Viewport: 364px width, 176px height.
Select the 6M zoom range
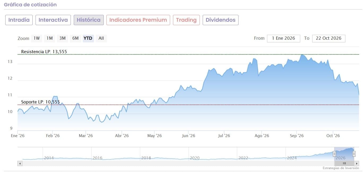click(x=75, y=38)
